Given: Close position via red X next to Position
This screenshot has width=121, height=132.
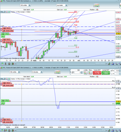Looking at the screenshot, I should tap(97, 10).
